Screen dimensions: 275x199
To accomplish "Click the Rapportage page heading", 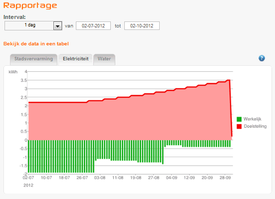I will click(x=30, y=5).
